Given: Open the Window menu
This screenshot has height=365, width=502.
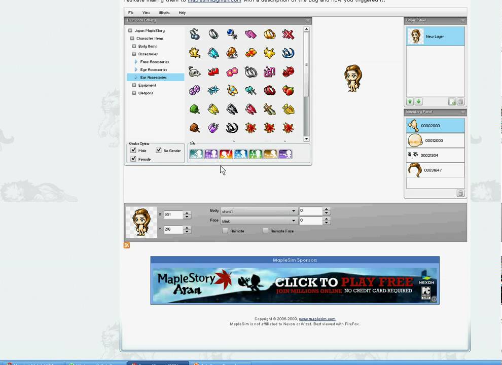Looking at the screenshot, I should pyautogui.click(x=164, y=13).
